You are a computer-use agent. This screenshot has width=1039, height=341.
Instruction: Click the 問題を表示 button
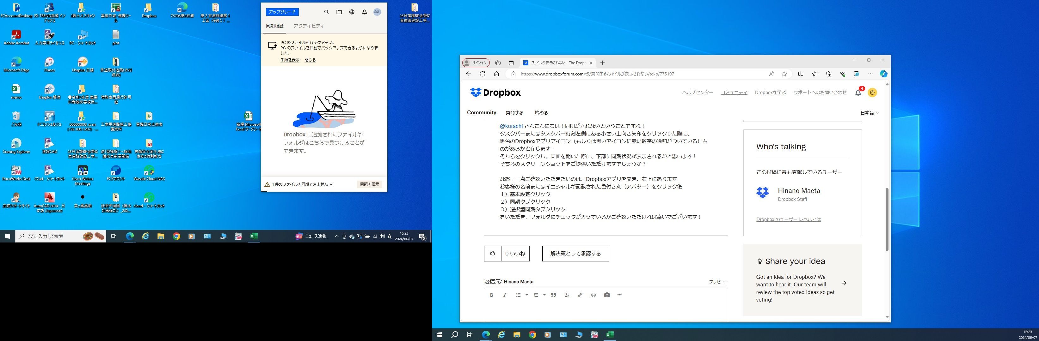(x=369, y=184)
